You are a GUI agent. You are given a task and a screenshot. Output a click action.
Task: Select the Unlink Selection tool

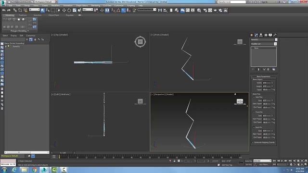(x=20, y=10)
